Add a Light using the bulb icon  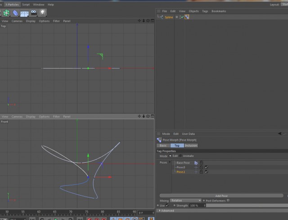[x=43, y=13]
